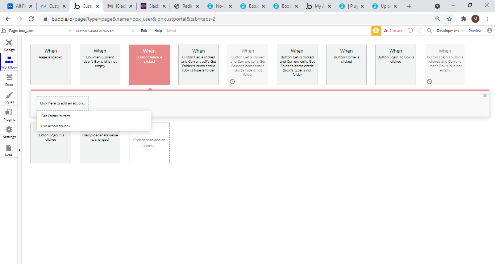
Task: Select the Button Home is clicked event
Action: (x=346, y=65)
